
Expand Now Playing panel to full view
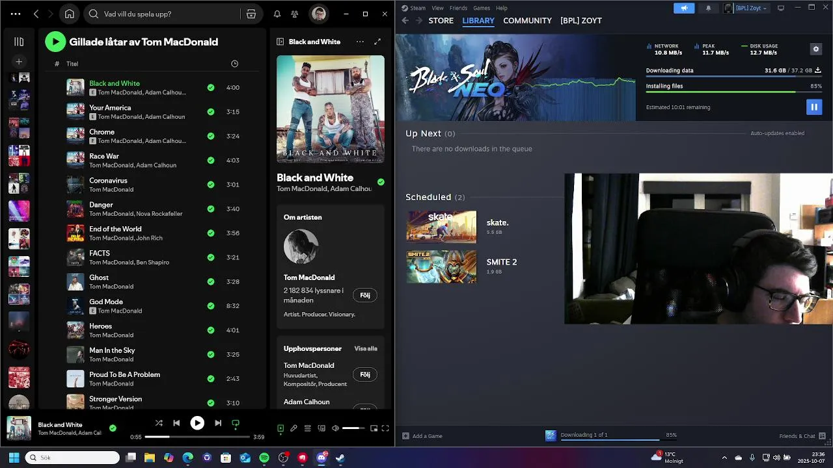(377, 42)
